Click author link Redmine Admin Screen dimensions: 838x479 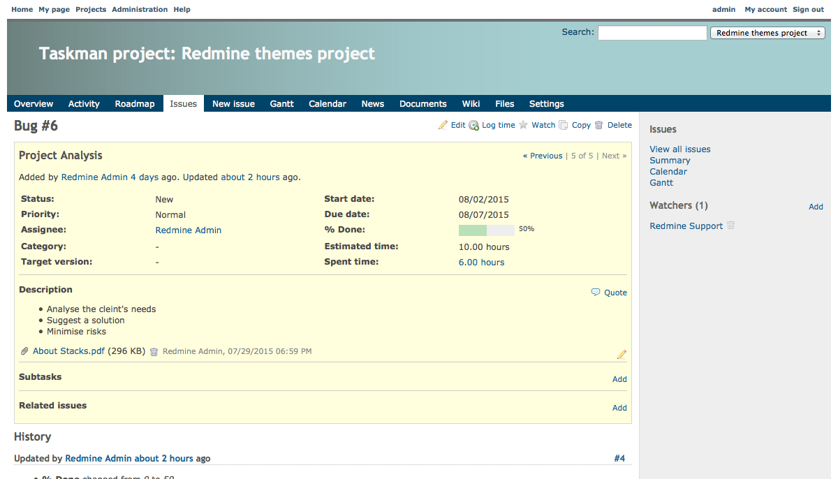[x=94, y=177]
